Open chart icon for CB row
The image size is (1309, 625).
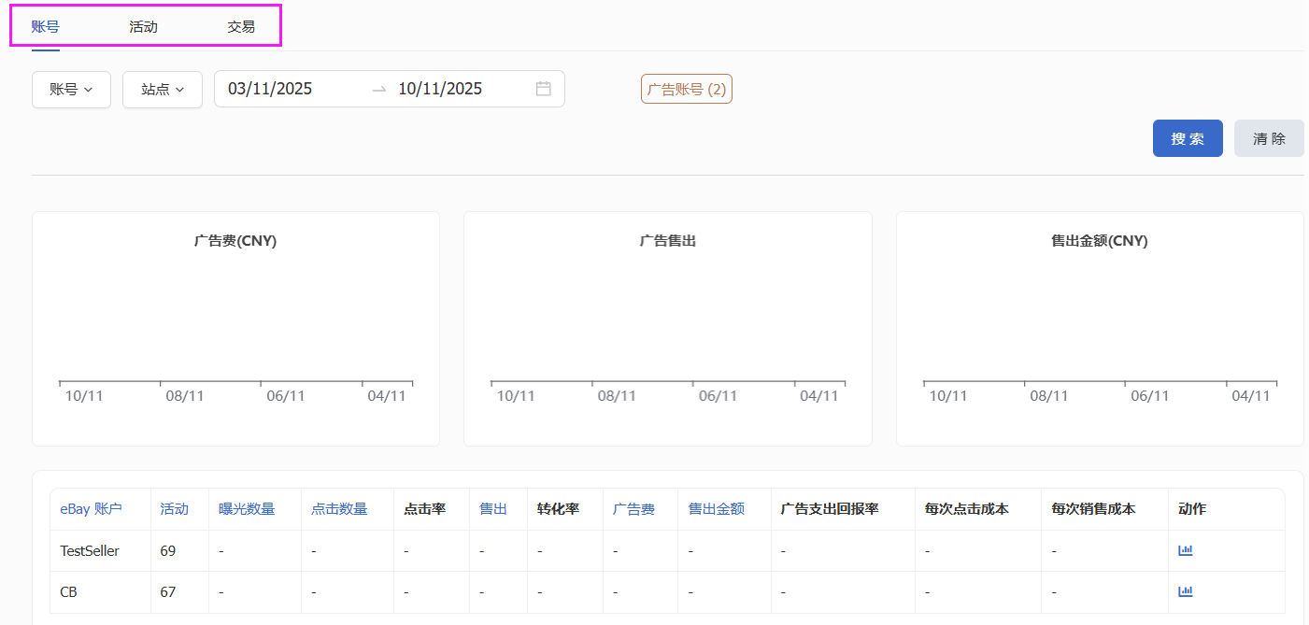1186,591
